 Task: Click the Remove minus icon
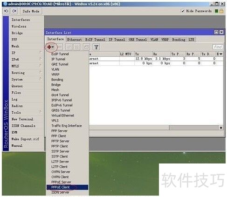coord(60,47)
